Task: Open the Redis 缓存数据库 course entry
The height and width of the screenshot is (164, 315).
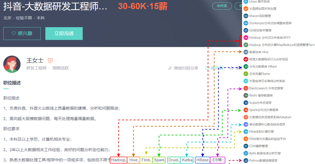Action: 261,96
